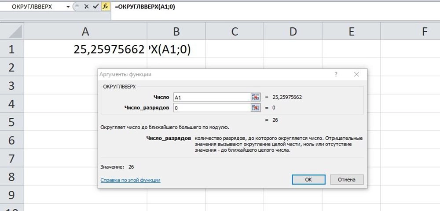Screen dimensions: 440x211
Task: Collapse dialog using the Число range selector icon
Action: click(x=256, y=97)
